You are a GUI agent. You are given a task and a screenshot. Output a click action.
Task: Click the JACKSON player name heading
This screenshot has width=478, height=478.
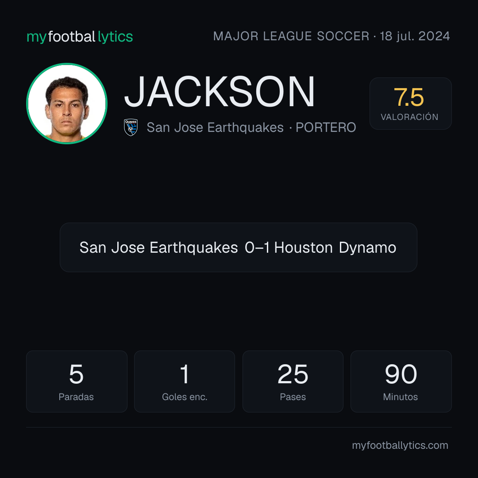[219, 92]
